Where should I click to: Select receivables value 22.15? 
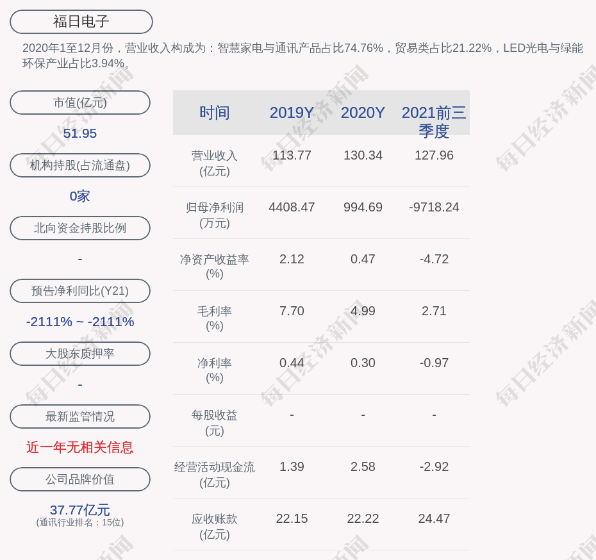pos(292,518)
